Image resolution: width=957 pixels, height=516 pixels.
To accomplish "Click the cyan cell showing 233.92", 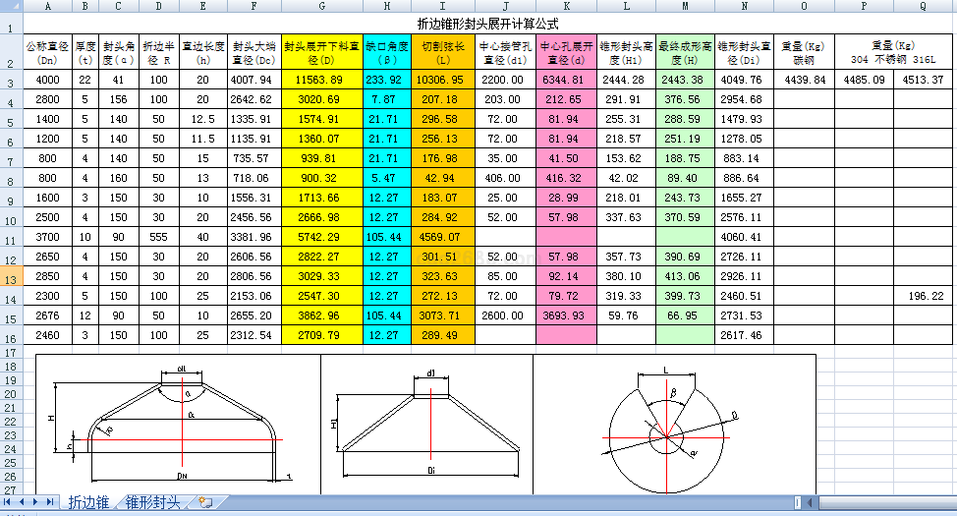I will point(386,80).
